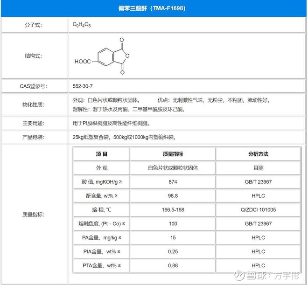Click the PA value 15
Screen dimensions: 308x285
tap(173, 238)
